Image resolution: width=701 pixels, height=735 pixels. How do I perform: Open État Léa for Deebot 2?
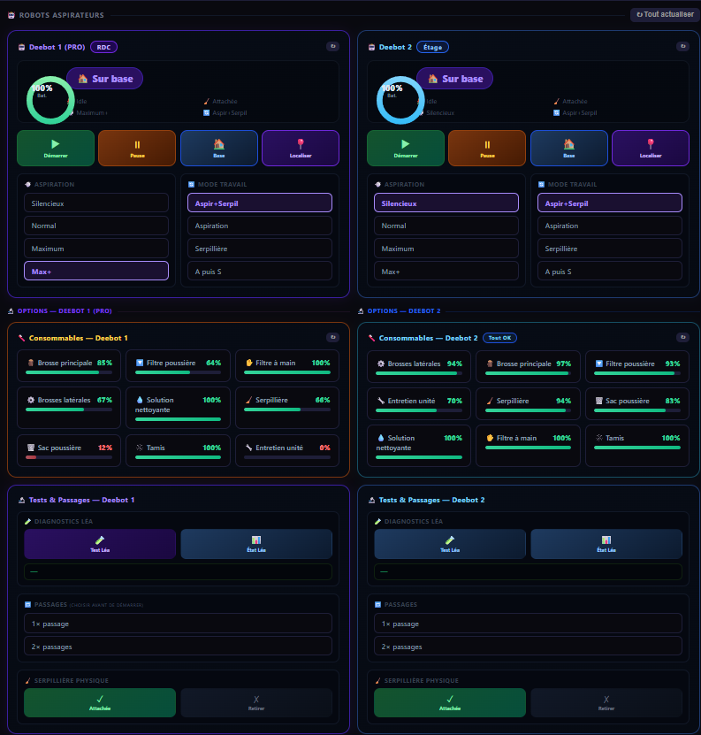click(606, 544)
